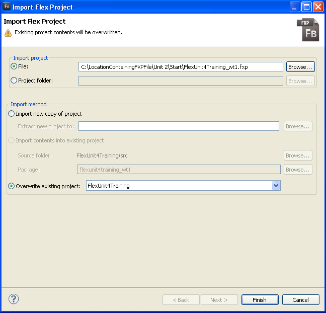This screenshot has width=326, height=313.
Task: Minimize the Import Flex Project window
Action: tap(295, 7)
